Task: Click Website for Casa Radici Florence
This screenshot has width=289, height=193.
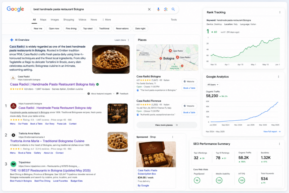Action: click(x=189, y=106)
